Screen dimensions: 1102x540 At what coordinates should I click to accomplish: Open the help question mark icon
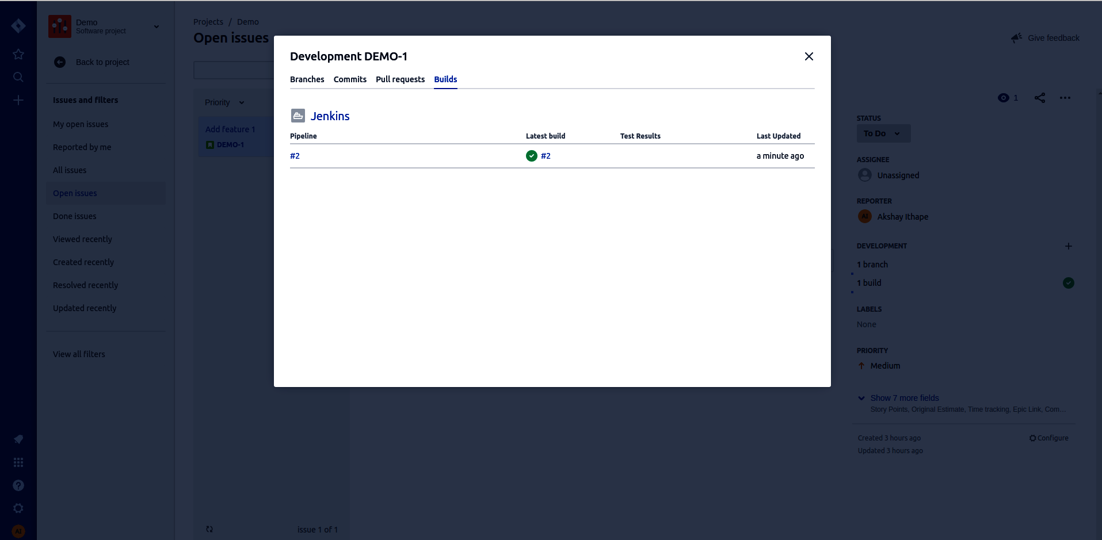18,485
